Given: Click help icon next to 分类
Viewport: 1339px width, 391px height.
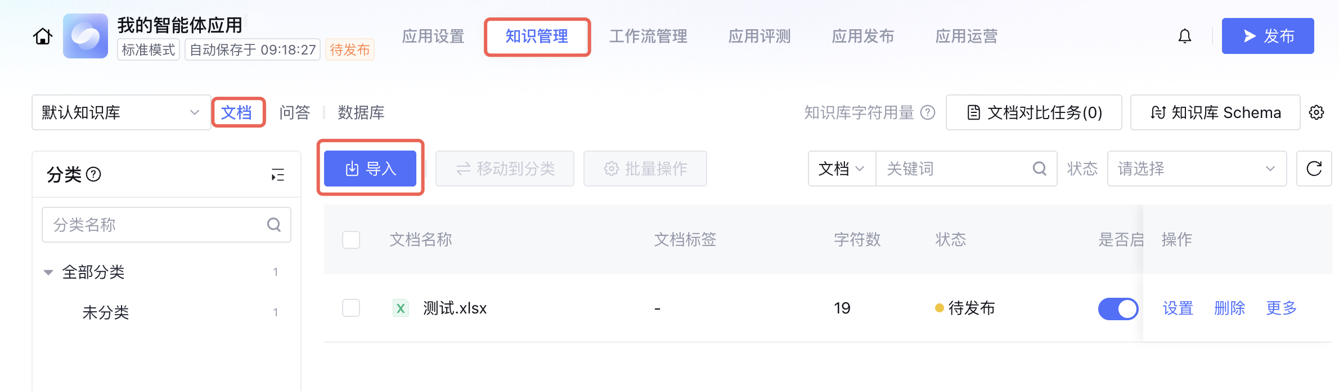Looking at the screenshot, I should (x=94, y=175).
